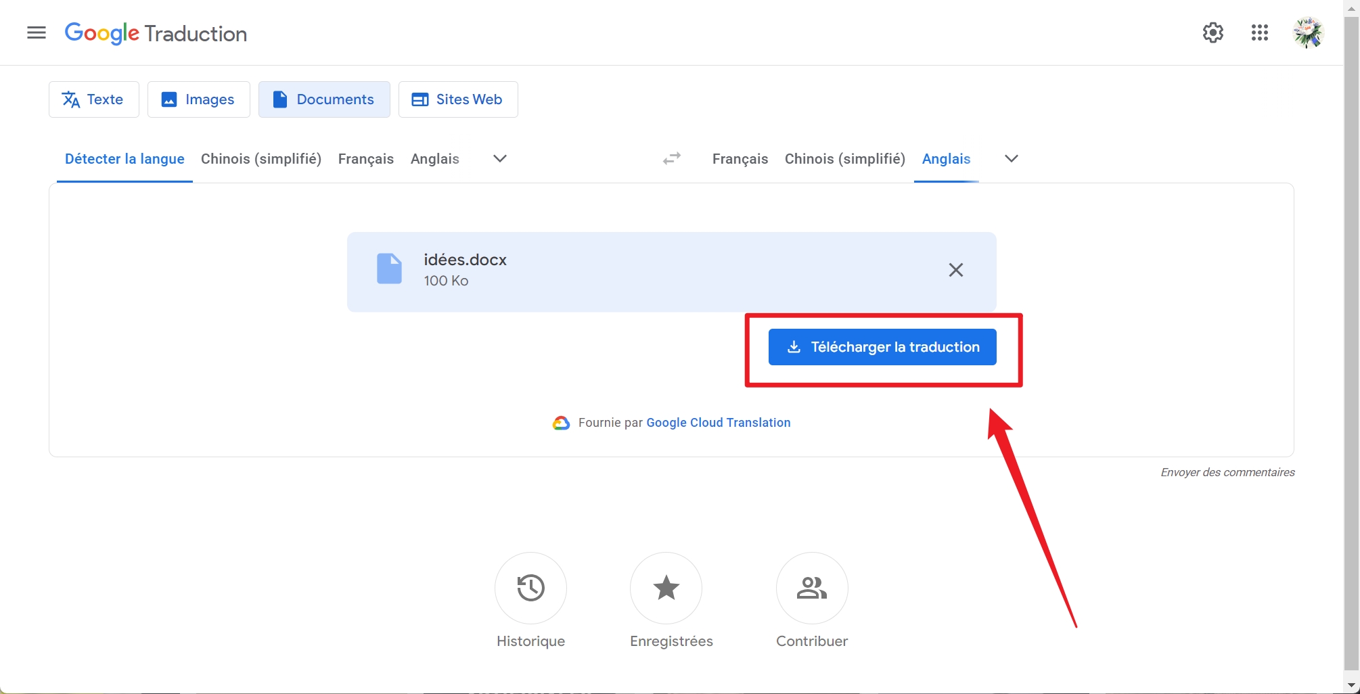The height and width of the screenshot is (694, 1360).
Task: Open Contribuer via the people icon
Action: 811,588
